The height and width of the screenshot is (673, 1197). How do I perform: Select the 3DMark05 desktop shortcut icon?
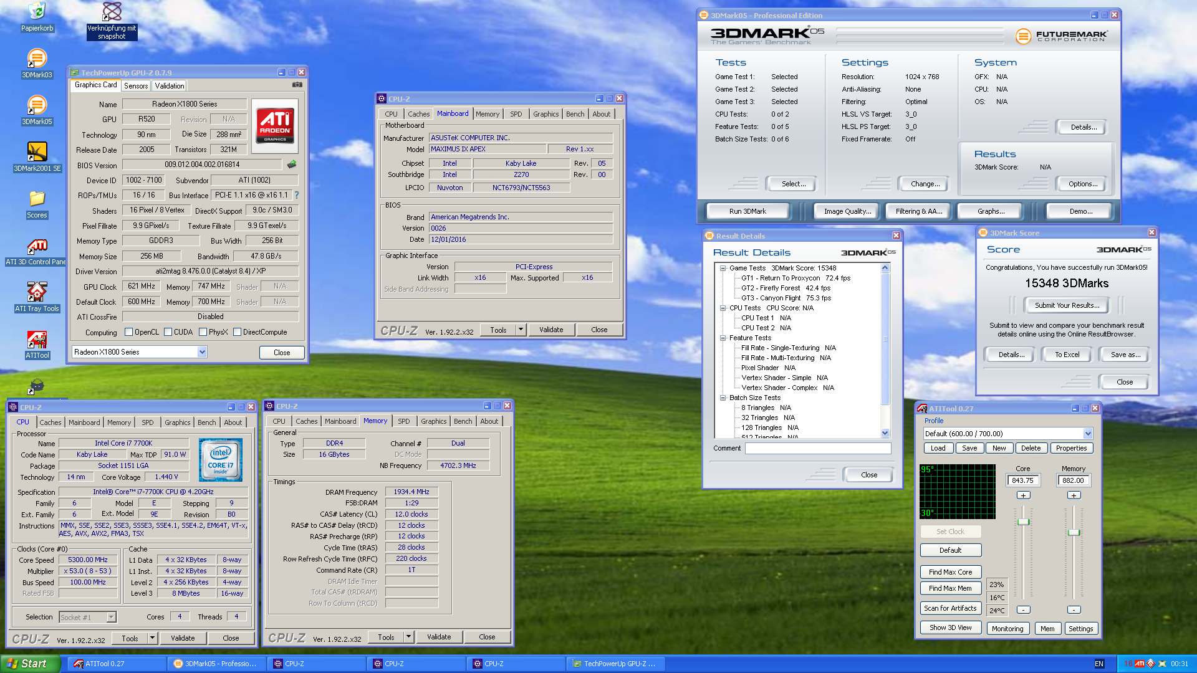click(x=37, y=110)
